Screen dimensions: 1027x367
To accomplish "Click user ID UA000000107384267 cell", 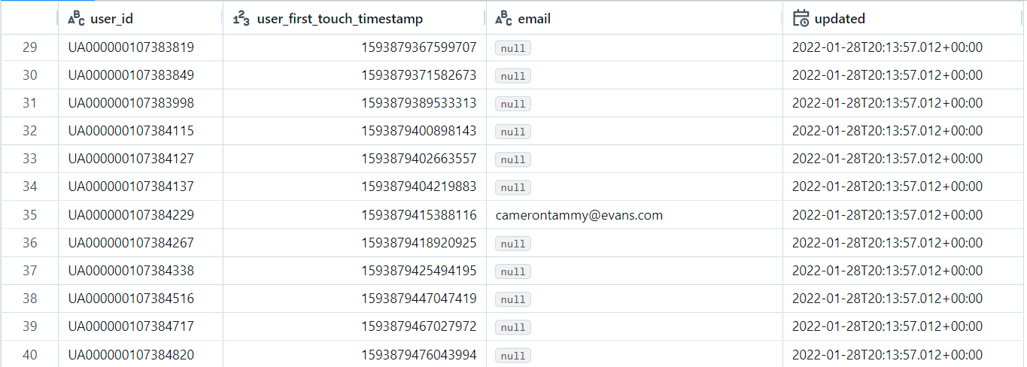I will (131, 244).
